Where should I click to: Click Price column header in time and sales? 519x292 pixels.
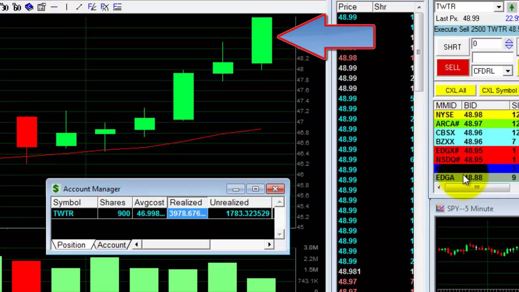[355, 7]
